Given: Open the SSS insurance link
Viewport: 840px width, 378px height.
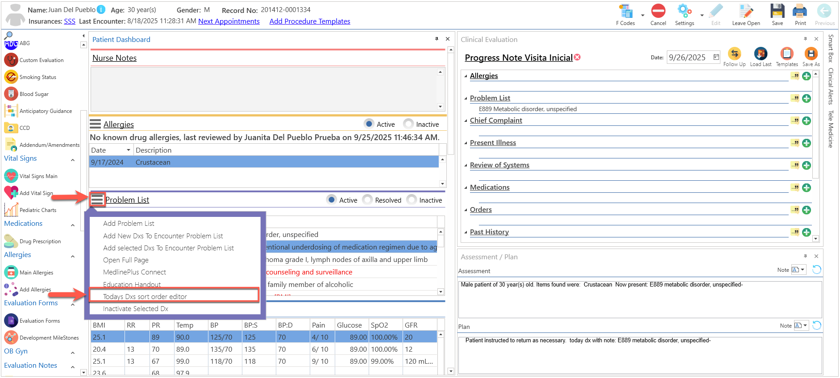Looking at the screenshot, I should [70, 21].
